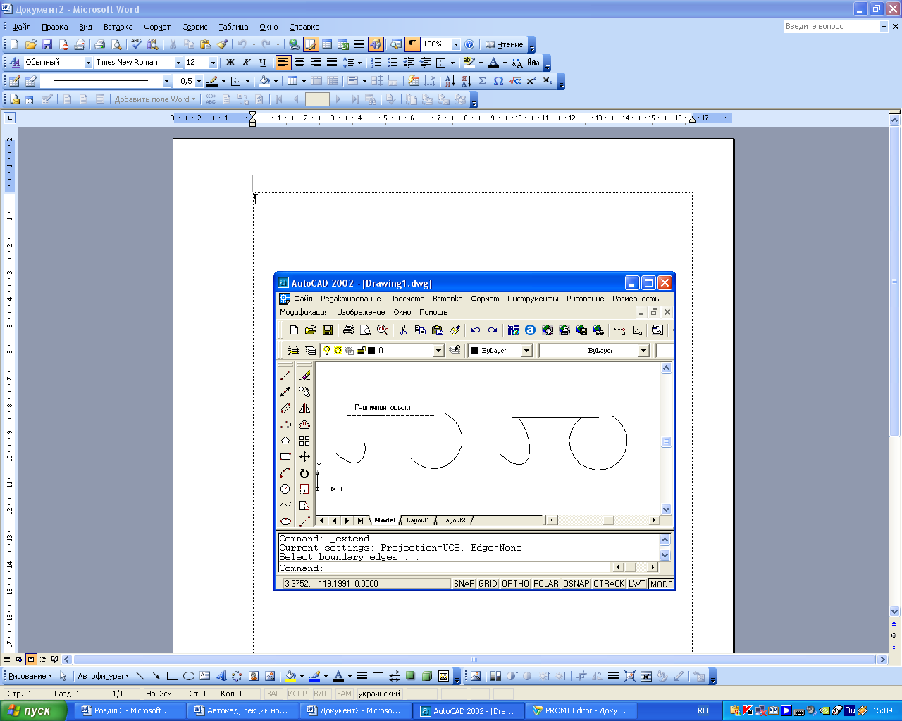Enable center alignment

(x=299, y=63)
